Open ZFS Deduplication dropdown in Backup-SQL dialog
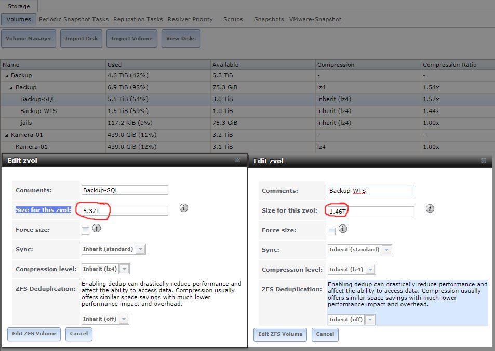This screenshot has height=351, width=495. click(124, 319)
